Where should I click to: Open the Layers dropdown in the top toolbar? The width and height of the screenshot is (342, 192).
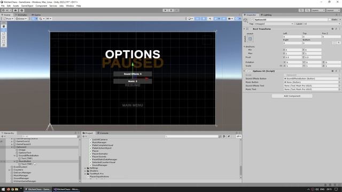click(318, 10)
